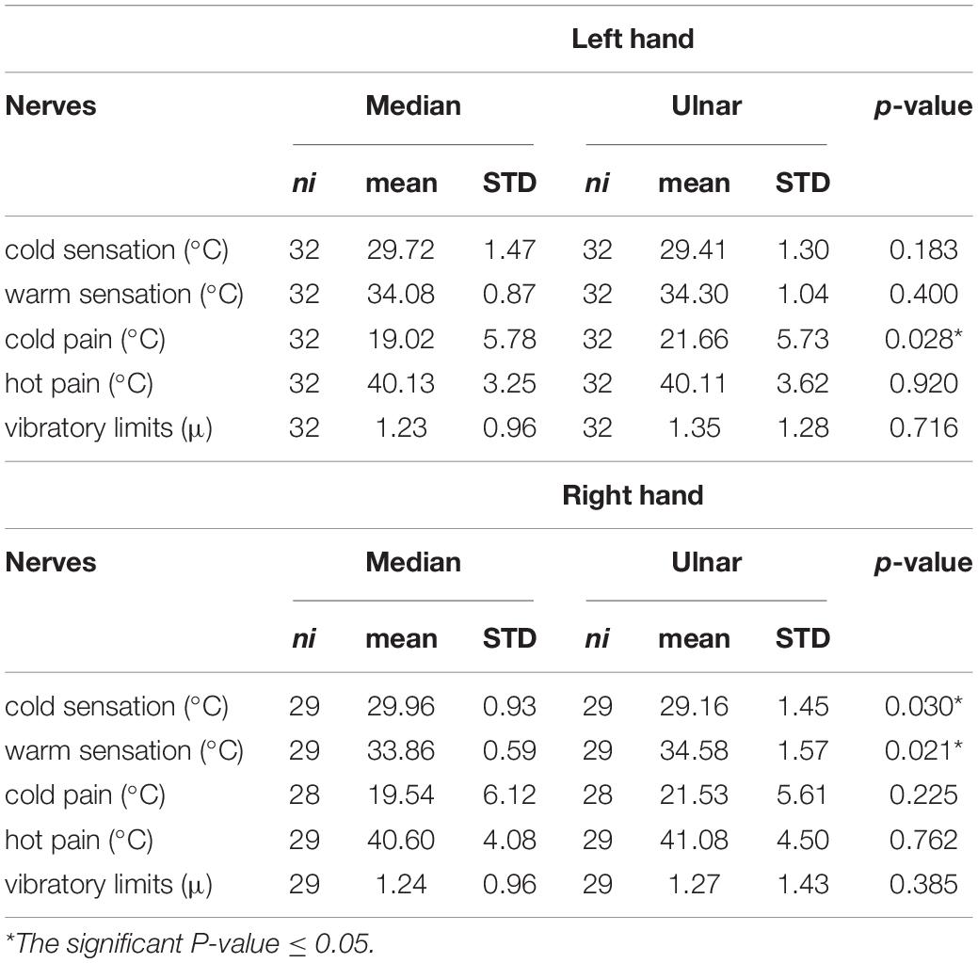This screenshot has width=978, height=963.
Task: Click the "Left hand" section heading
Action: tap(633, 39)
